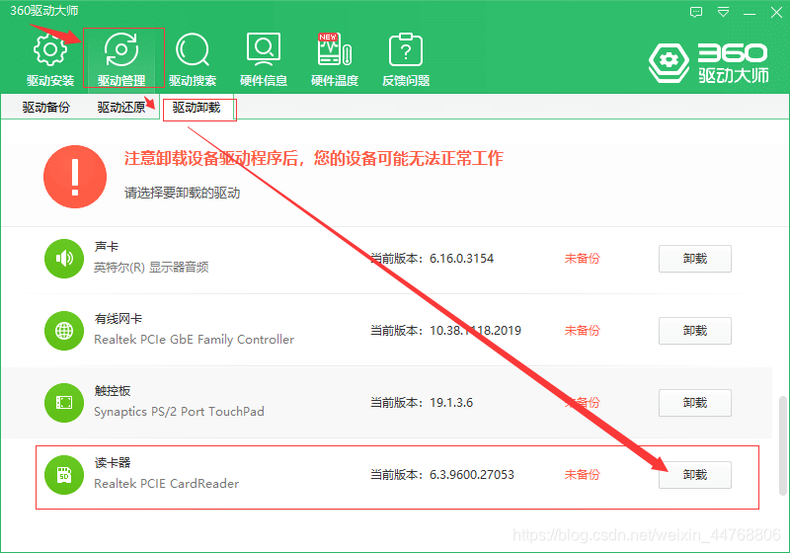Viewport: 790px width, 553px height.
Task: Click the red exclamation warning icon
Action: pyautogui.click(x=75, y=177)
